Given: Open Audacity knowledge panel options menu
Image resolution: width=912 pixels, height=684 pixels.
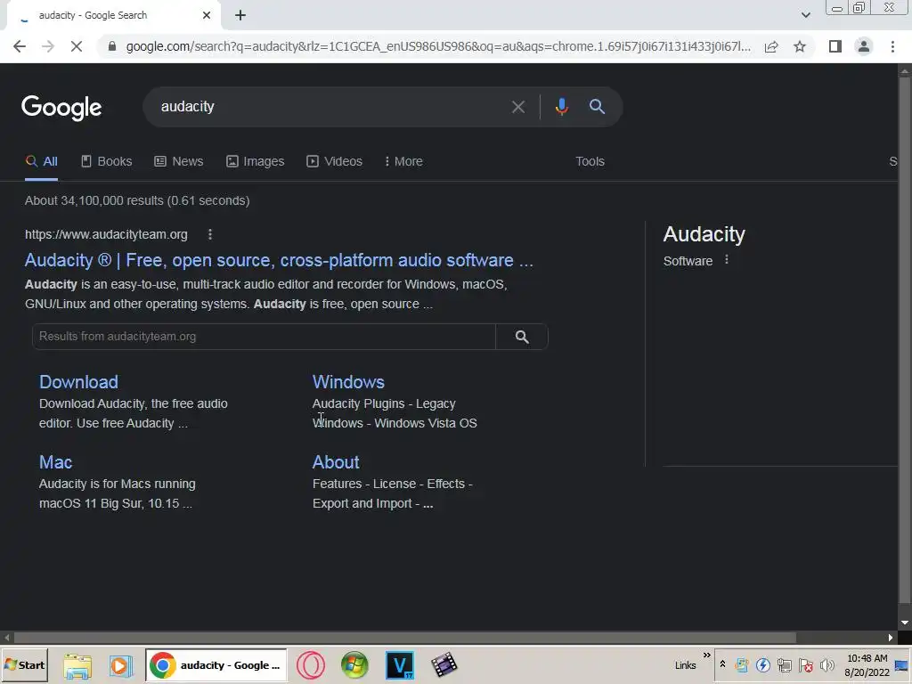Looking at the screenshot, I should [x=726, y=260].
